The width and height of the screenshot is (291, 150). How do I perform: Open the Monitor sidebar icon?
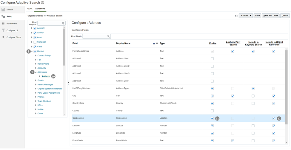3,10
